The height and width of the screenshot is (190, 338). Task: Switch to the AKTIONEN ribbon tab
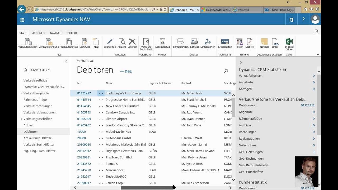[38, 33]
